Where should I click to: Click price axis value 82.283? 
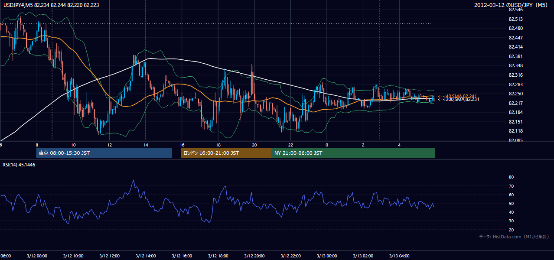pos(515,84)
